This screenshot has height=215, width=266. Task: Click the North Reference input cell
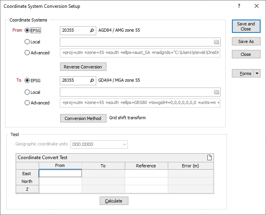coord(146,181)
